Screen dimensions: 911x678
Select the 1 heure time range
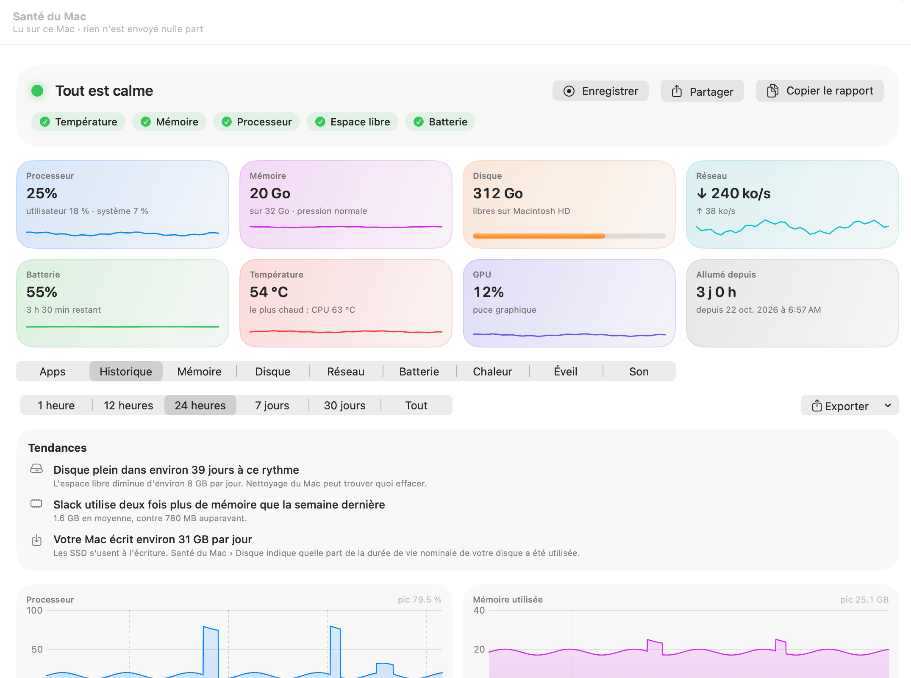point(56,406)
